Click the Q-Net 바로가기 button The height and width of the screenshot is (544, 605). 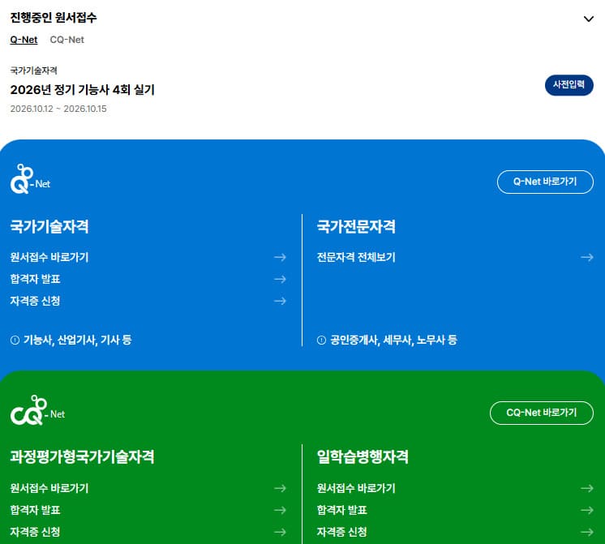pos(545,182)
